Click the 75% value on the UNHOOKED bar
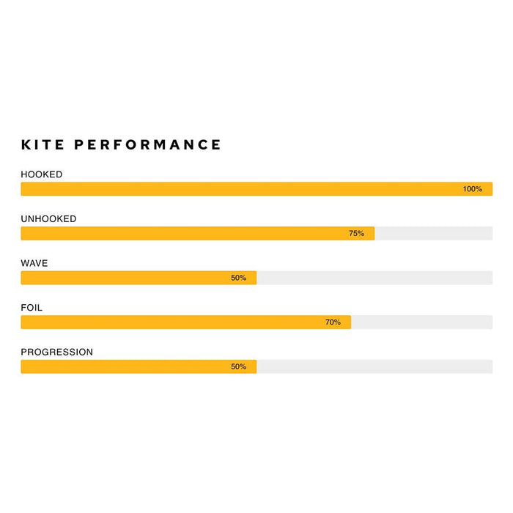The image size is (513, 513). click(356, 234)
